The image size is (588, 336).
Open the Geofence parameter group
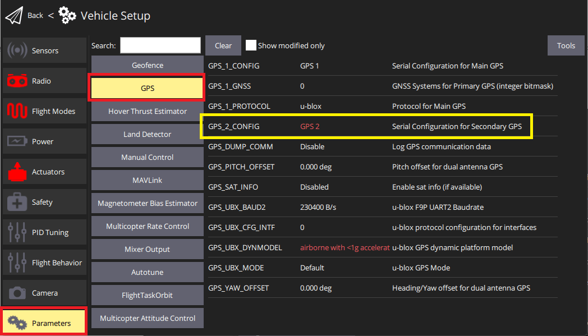pyautogui.click(x=146, y=65)
